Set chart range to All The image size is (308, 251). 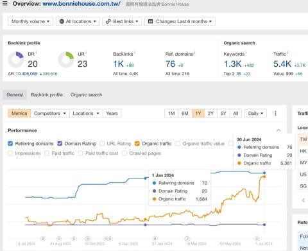click(x=235, y=114)
